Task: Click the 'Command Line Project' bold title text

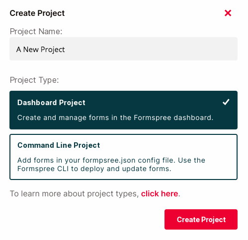Action: click(x=59, y=145)
